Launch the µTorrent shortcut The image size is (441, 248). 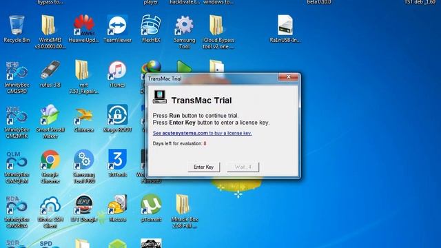click(x=151, y=208)
